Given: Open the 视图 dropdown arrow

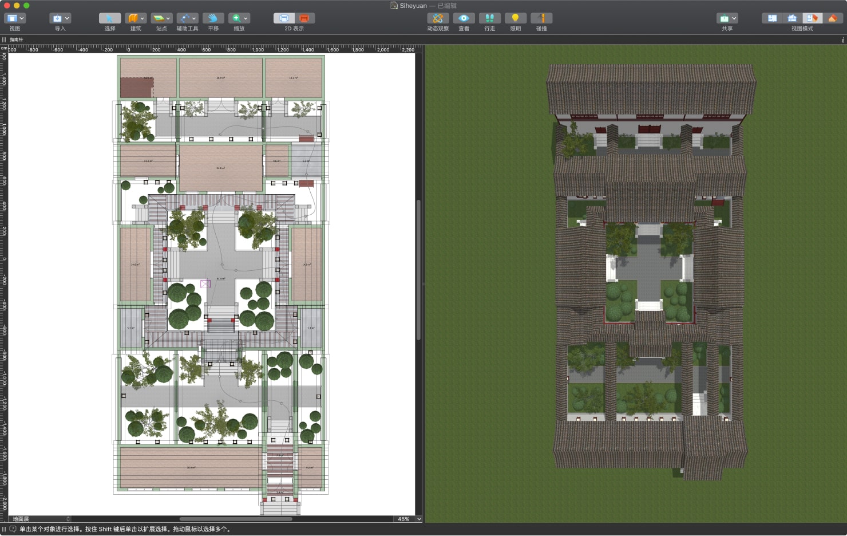Looking at the screenshot, I should point(22,18).
